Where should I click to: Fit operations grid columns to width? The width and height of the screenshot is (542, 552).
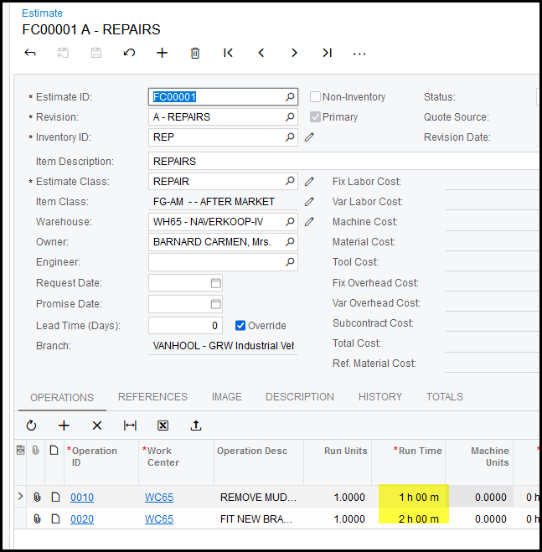[x=130, y=426]
